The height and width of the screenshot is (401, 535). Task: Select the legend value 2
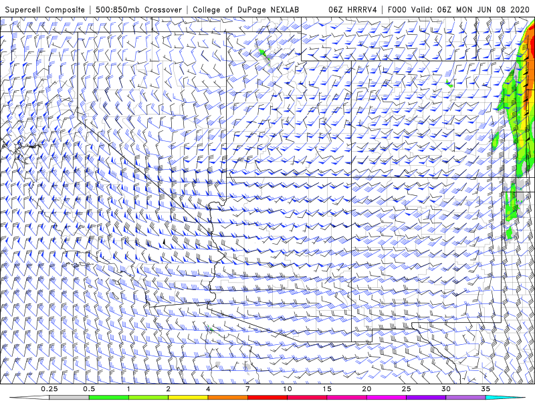pos(169,389)
